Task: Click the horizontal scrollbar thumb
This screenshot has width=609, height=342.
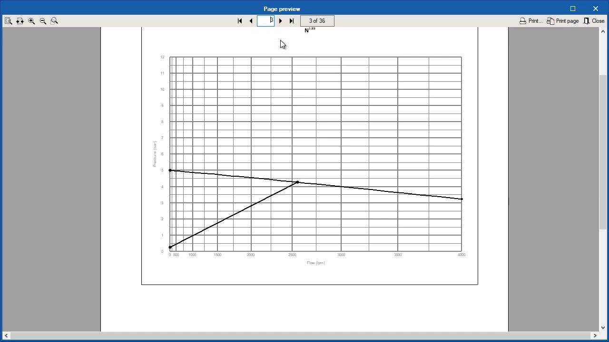Action: pos(300,336)
